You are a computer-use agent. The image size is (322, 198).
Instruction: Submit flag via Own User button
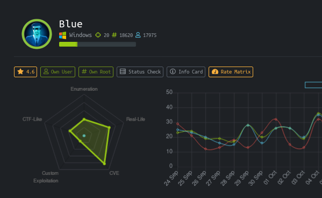pos(58,72)
